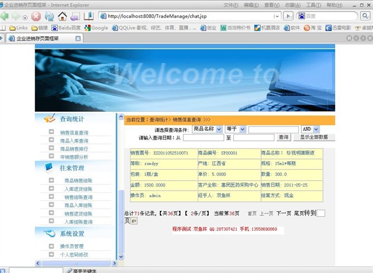Open 个人密码修改 in sidebar
Image resolution: width=373 pixels, height=273 pixels.
pos(74,255)
